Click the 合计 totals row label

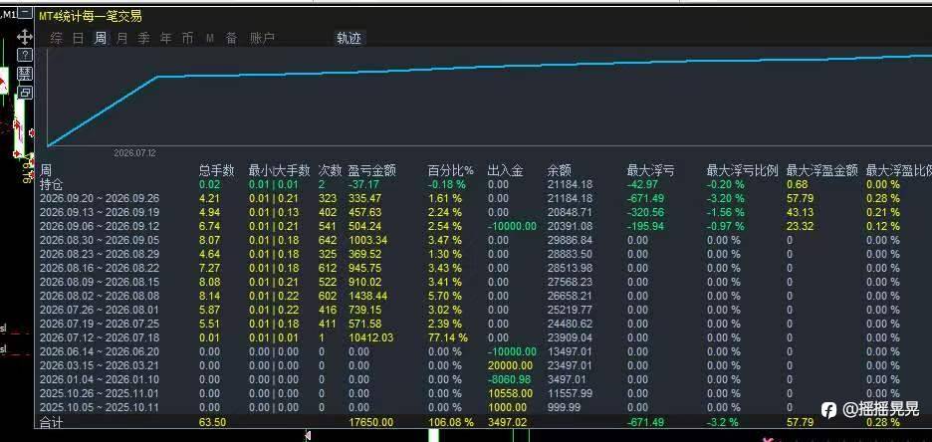coord(51,422)
